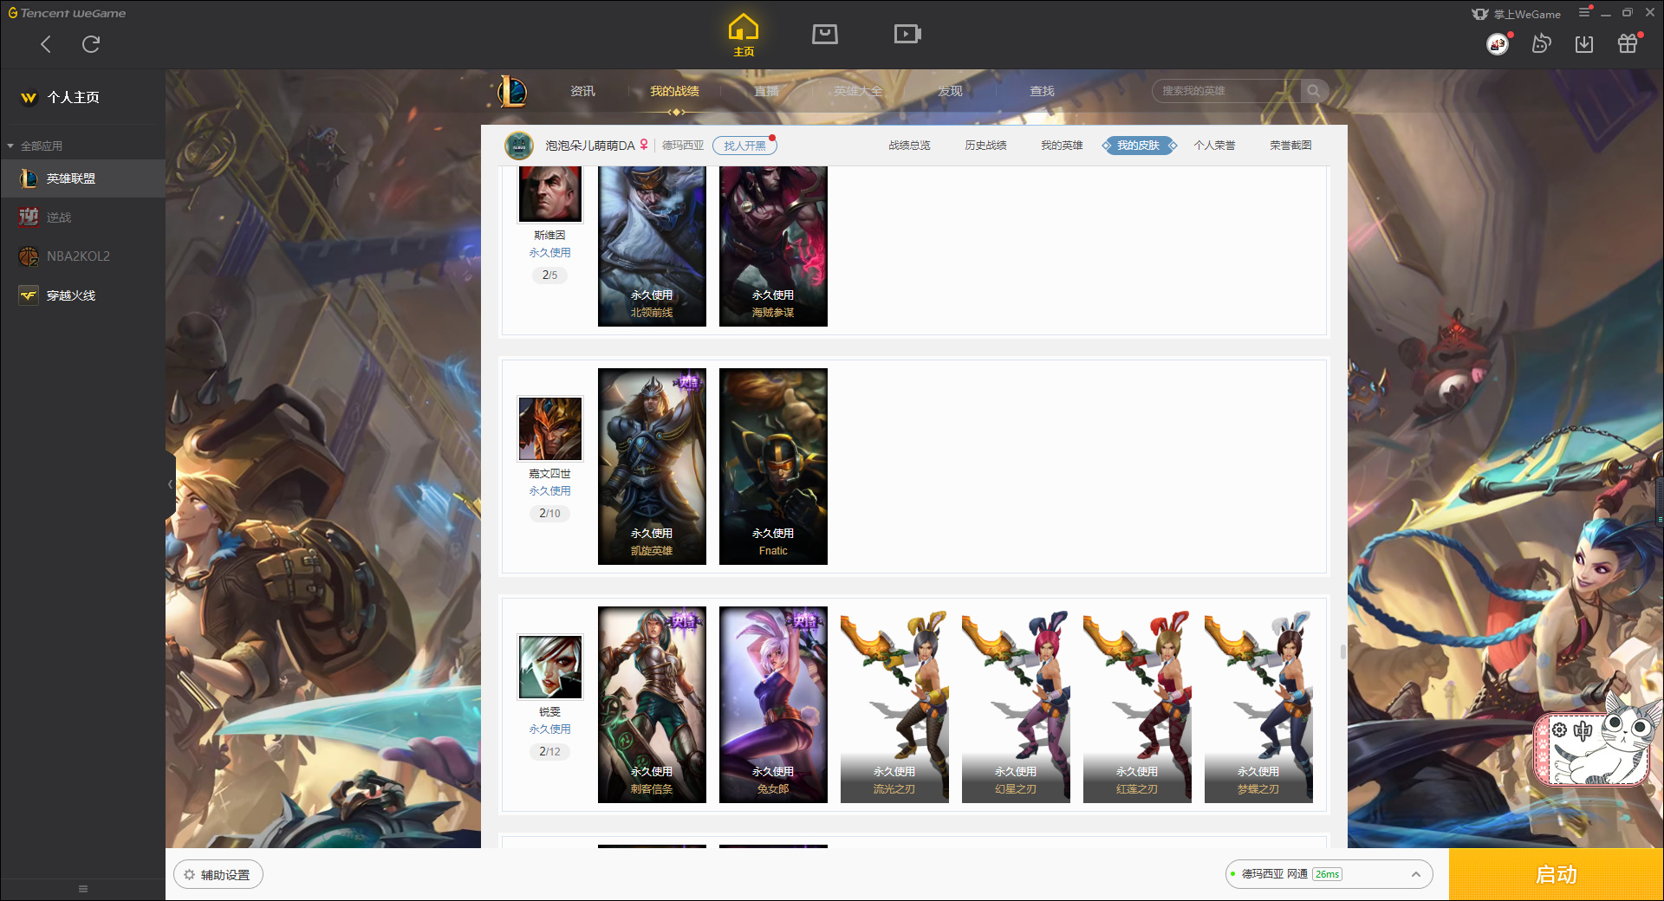Select 穿越火线 in the sidebar

[82, 295]
